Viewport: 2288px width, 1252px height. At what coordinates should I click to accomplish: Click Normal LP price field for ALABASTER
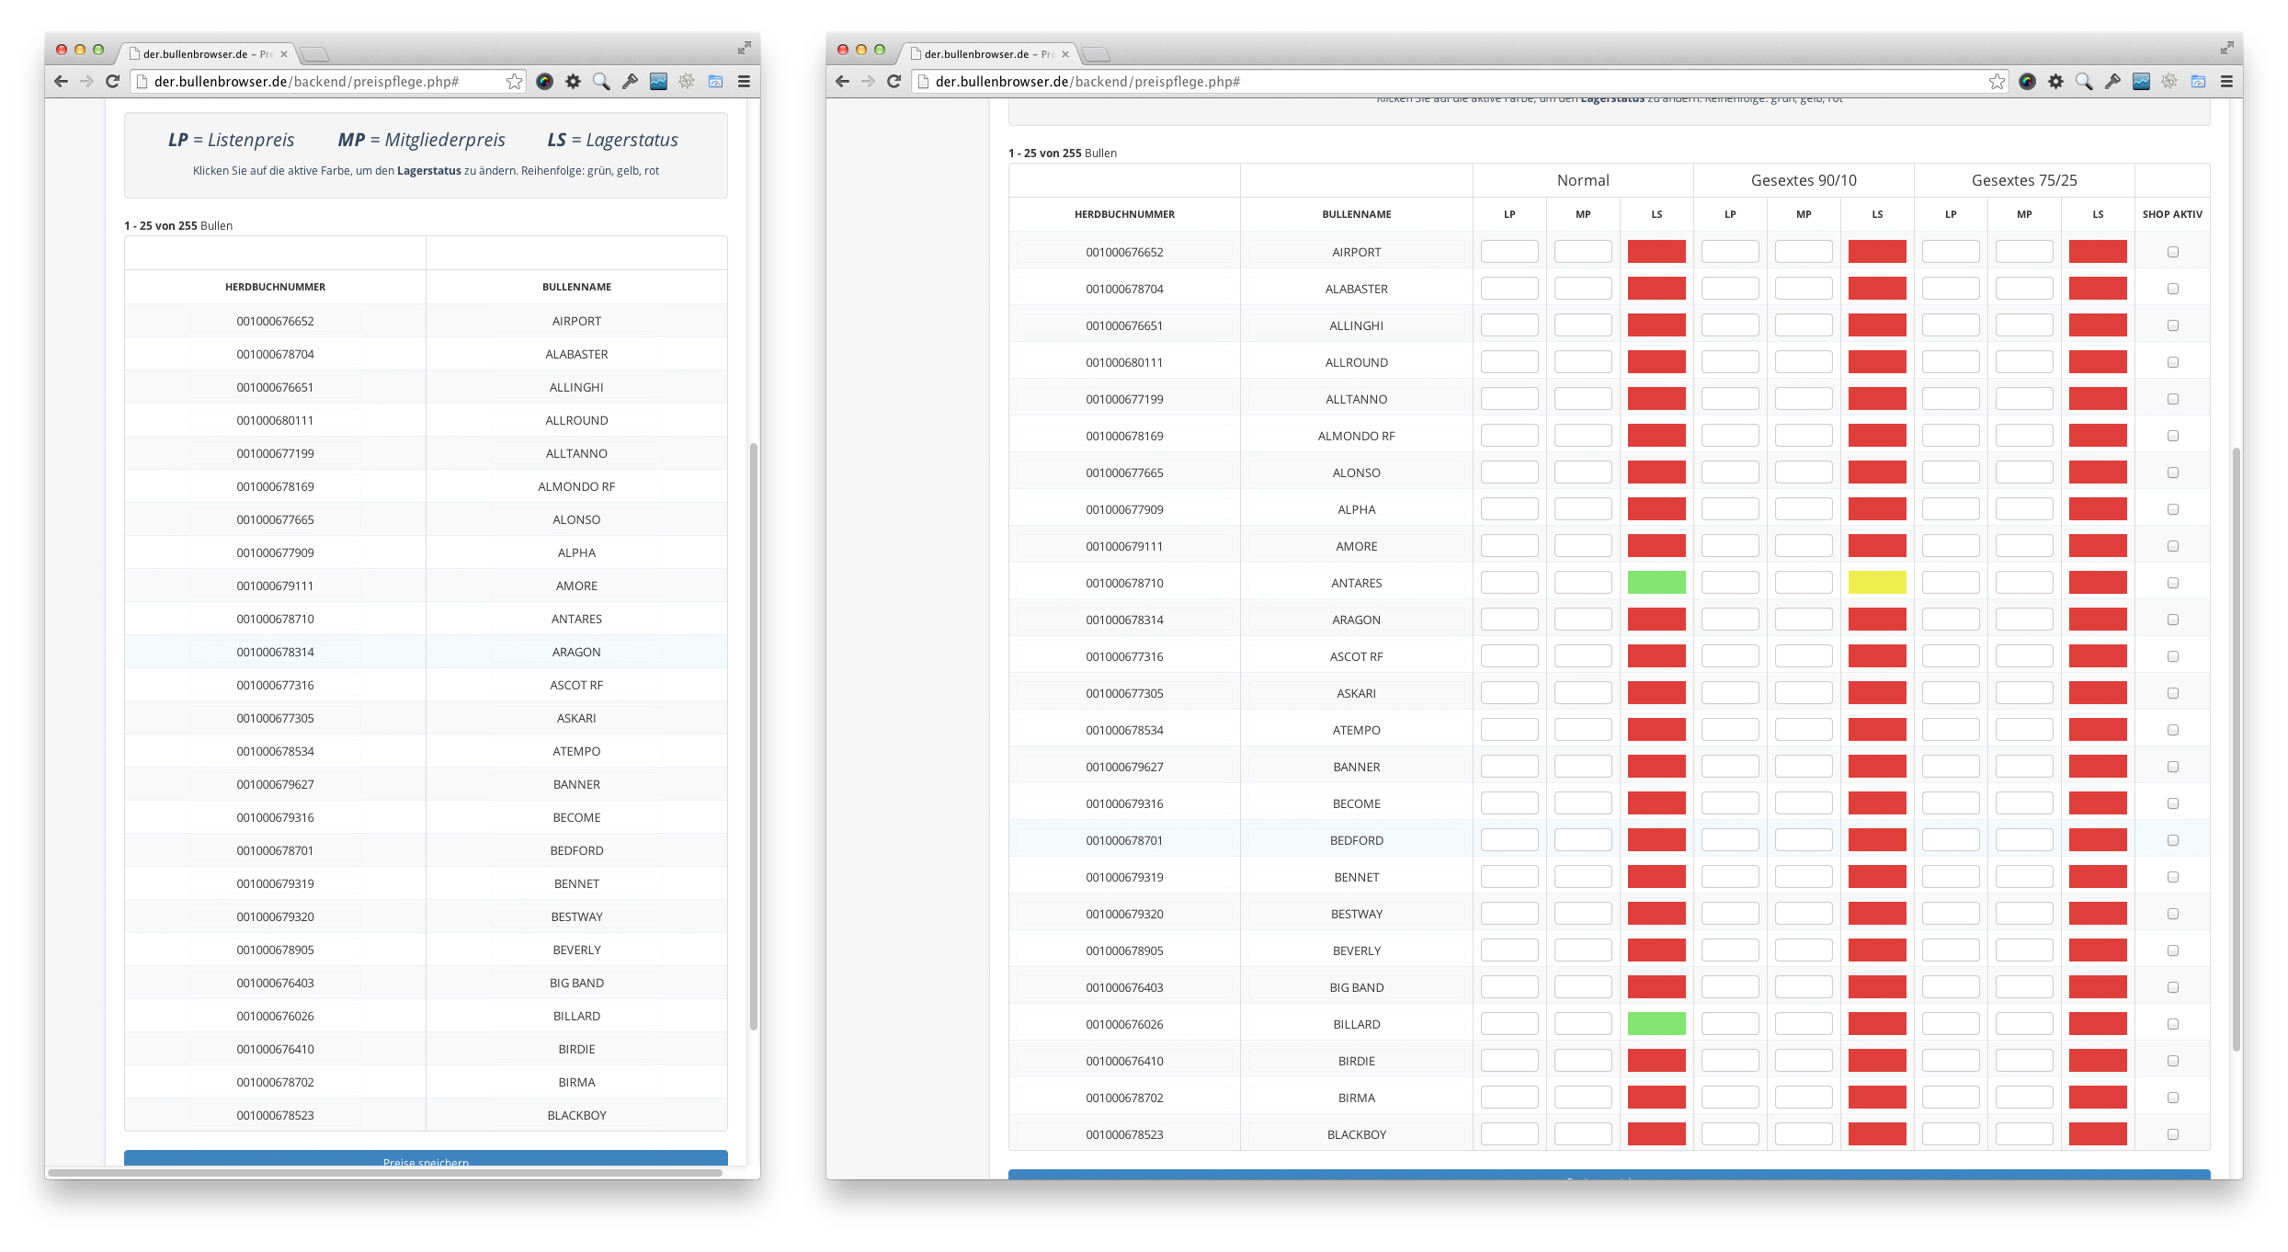pos(1509,289)
